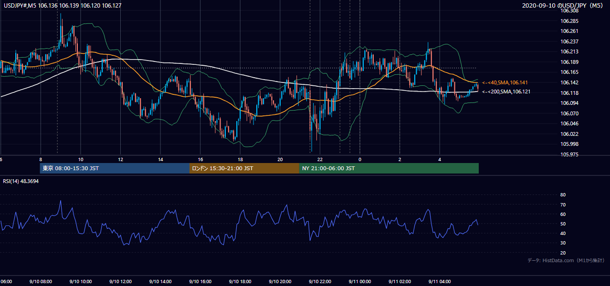610x286 pixels.
Task: Click the 9/10 18:00 date axis label
Action: [x=240, y=282]
